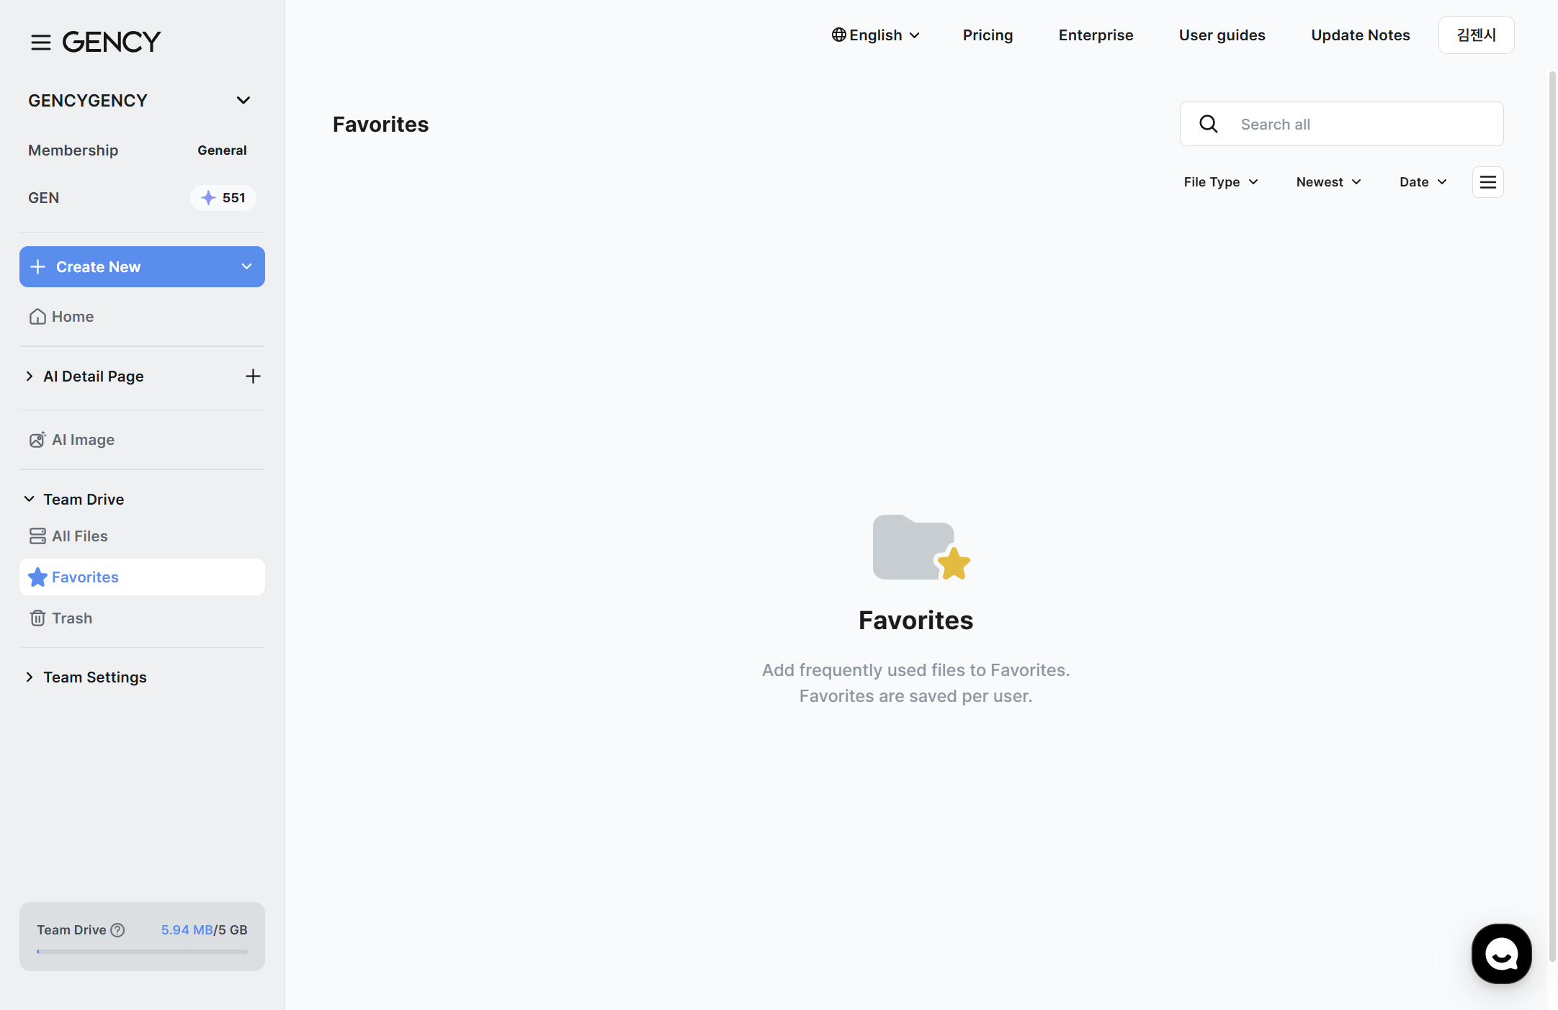Select Favorites in the sidebar
Screen dimensions: 1558x1010
142,577
